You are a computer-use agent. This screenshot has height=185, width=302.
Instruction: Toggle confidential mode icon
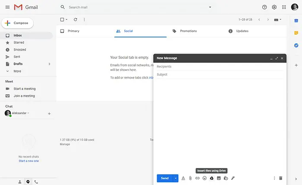(x=226, y=178)
